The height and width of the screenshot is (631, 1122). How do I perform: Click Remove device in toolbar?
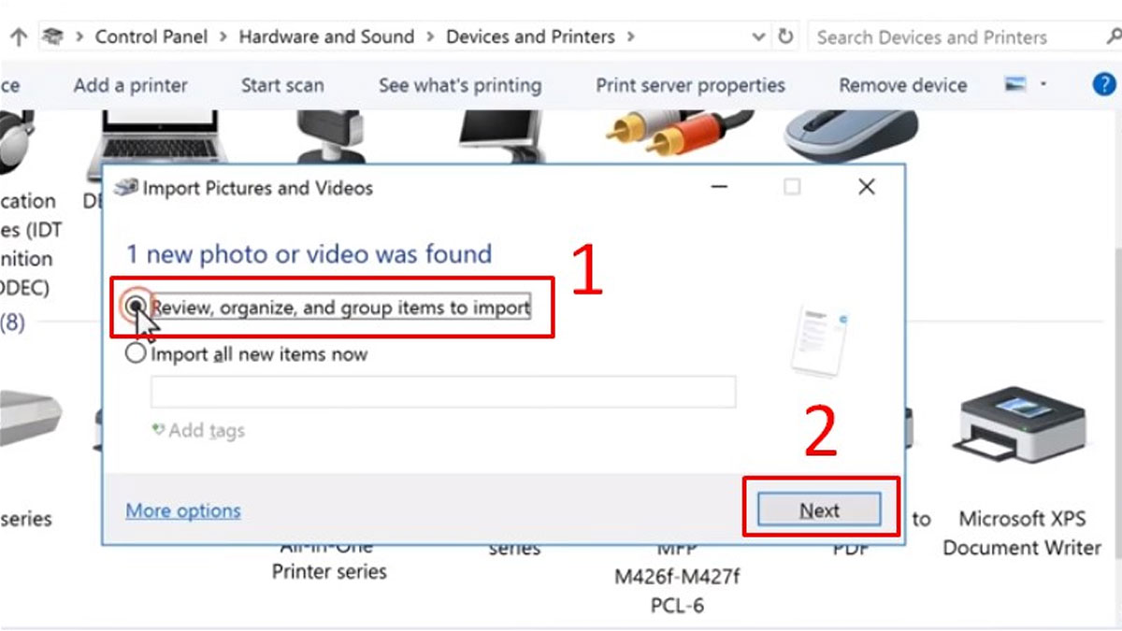[x=902, y=85]
